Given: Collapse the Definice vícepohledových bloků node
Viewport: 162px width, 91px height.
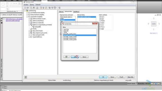Looking at the screenshot, I should (x=29, y=25).
